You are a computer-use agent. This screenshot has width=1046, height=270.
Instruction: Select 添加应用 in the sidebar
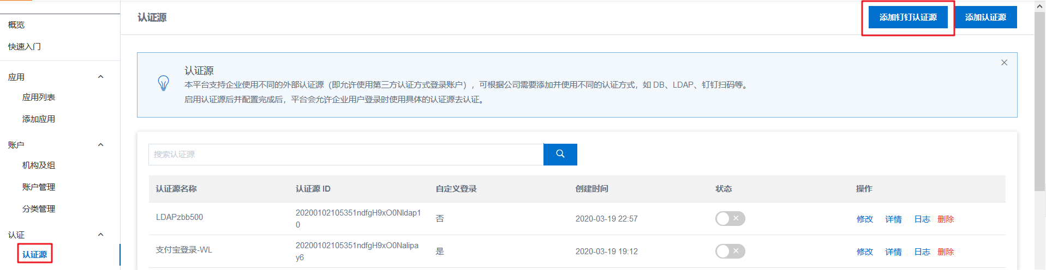[39, 119]
